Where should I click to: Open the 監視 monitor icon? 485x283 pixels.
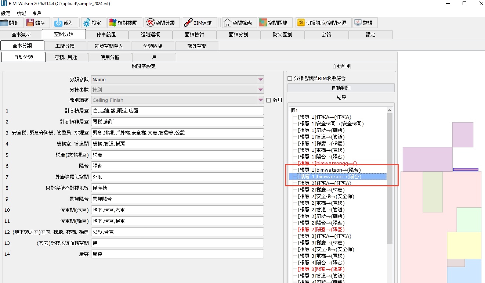tap(358, 23)
